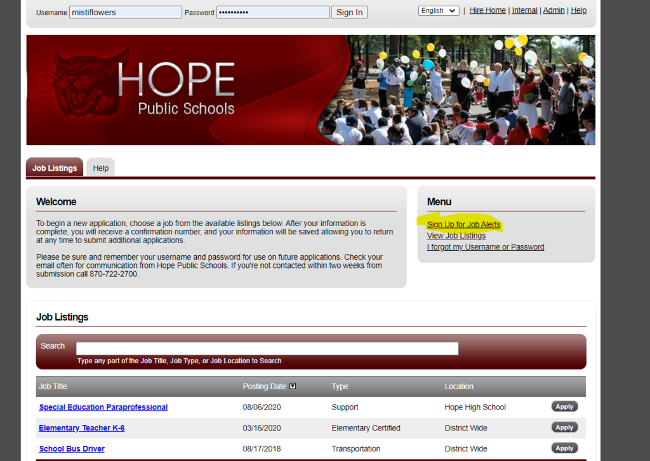The width and height of the screenshot is (650, 461).
Task: Open the English language dropdown
Action: click(x=439, y=11)
